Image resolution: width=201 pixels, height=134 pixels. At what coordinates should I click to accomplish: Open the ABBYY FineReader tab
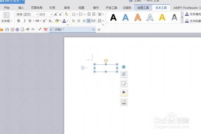point(187,8)
